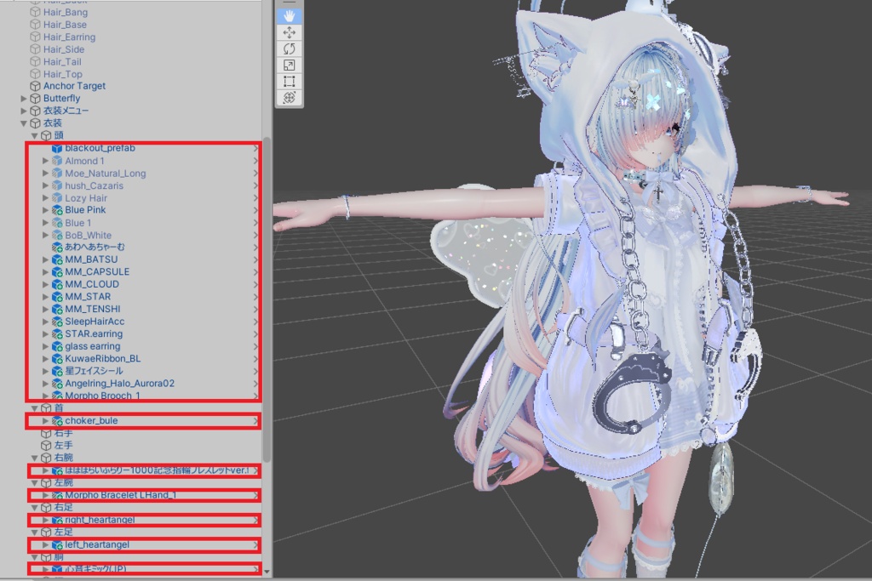The height and width of the screenshot is (581, 872).
Task: Collapse the 頭 group
Action: point(34,135)
